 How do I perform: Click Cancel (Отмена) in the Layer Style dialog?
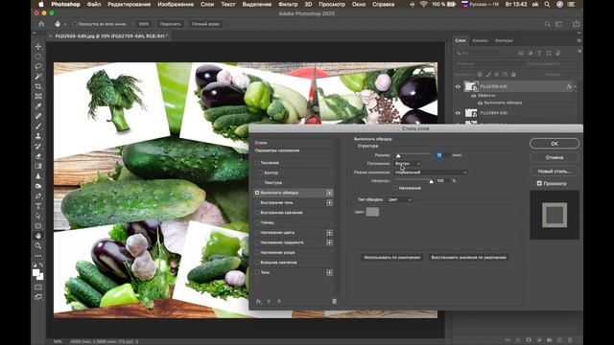pos(555,157)
